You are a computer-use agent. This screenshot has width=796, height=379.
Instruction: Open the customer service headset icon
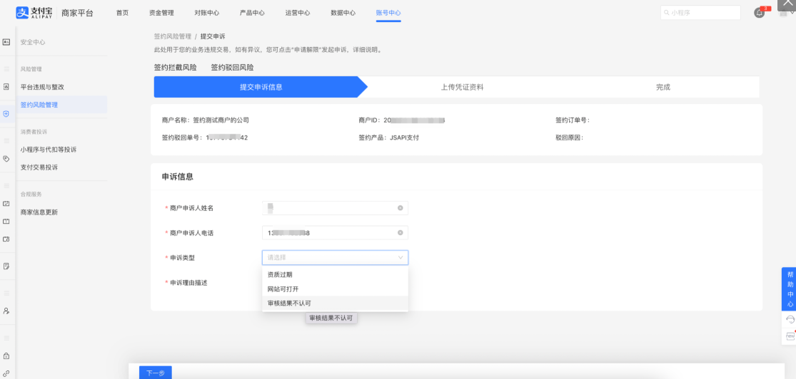790,319
